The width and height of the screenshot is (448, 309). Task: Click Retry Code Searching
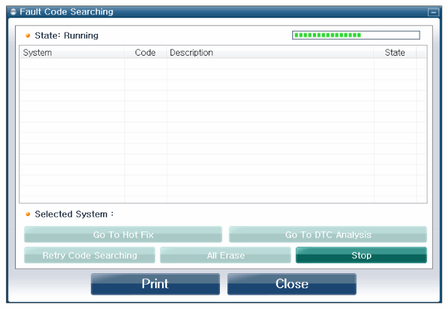(90, 255)
